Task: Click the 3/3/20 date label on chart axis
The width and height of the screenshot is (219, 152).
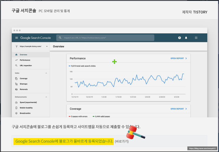Action: pyautogui.click(x=177, y=97)
